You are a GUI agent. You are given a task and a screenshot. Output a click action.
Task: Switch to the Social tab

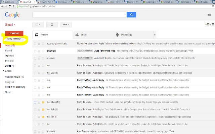(x=93, y=35)
